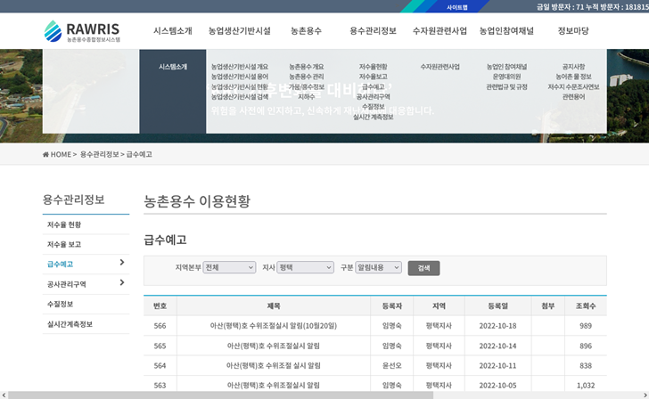
Task: Open post 563 title link
Action: coord(274,385)
